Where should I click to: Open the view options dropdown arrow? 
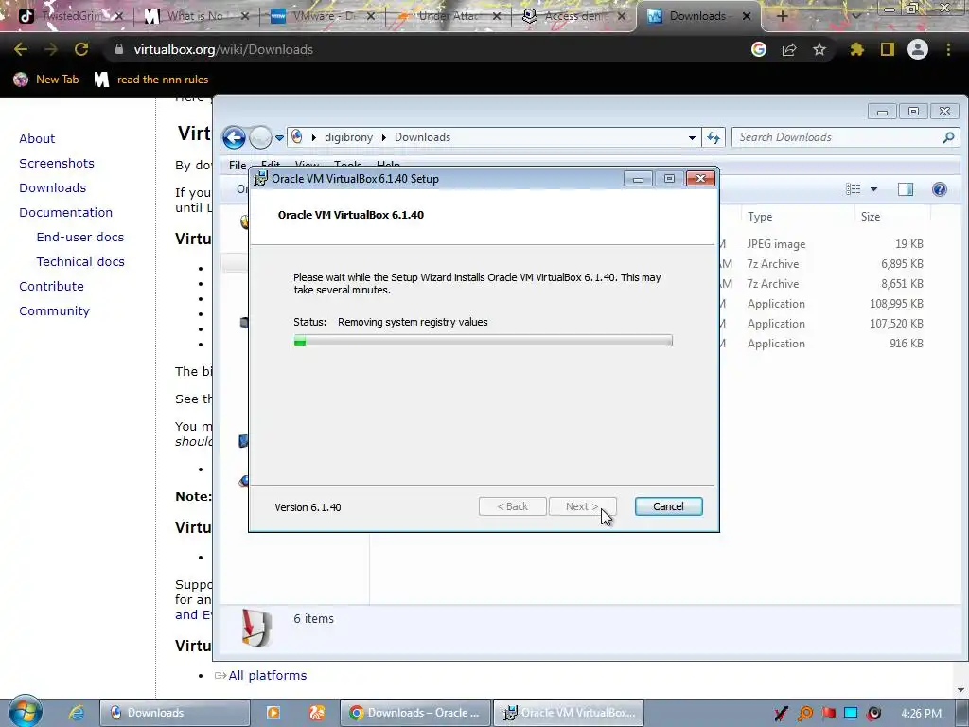pos(873,189)
